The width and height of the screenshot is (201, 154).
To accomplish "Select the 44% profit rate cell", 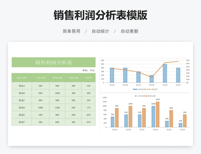I will point(88,86).
